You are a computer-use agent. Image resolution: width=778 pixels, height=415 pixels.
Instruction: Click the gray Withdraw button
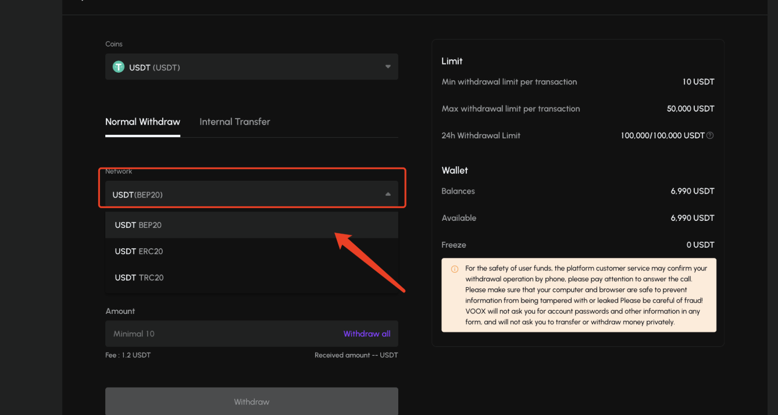coord(252,402)
